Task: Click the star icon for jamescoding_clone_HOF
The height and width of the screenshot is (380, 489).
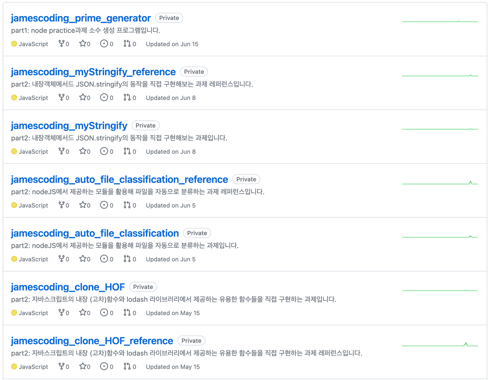Action: click(83, 312)
